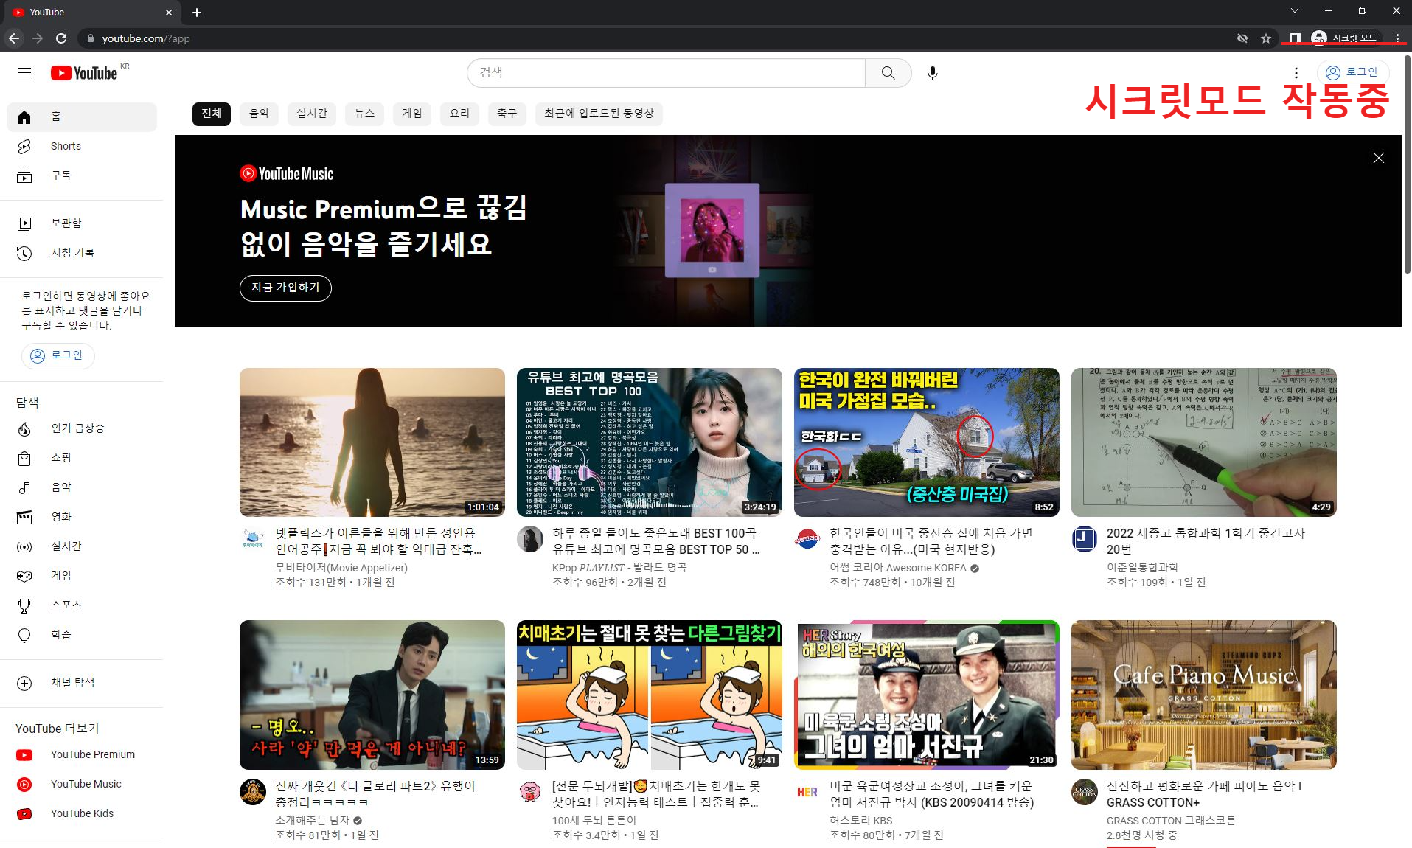
Task: Focus the 검색 search input field
Action: click(x=666, y=72)
